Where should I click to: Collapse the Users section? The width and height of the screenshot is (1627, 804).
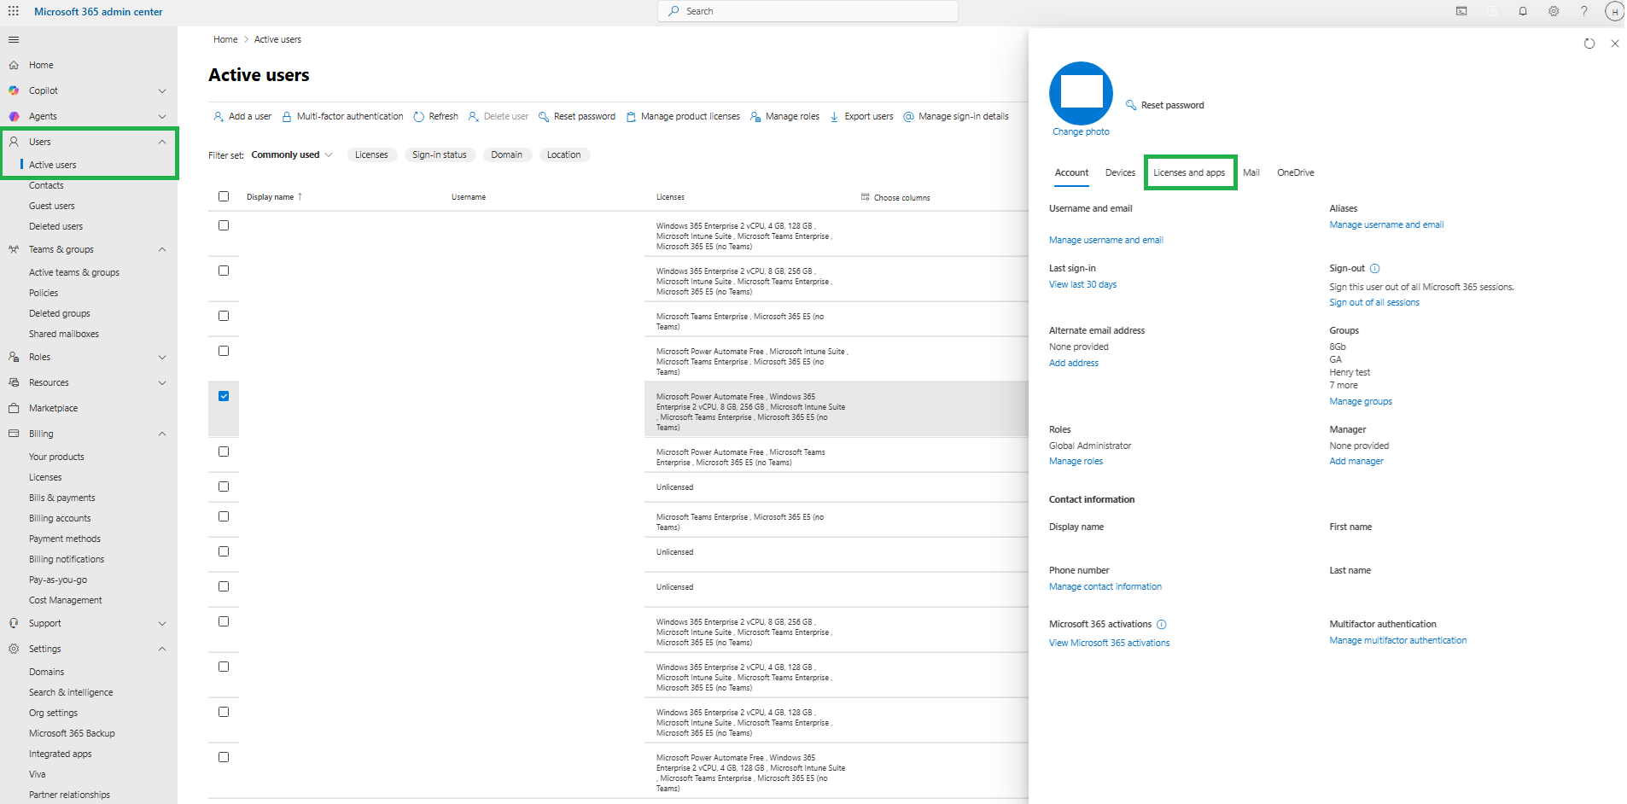click(x=162, y=142)
